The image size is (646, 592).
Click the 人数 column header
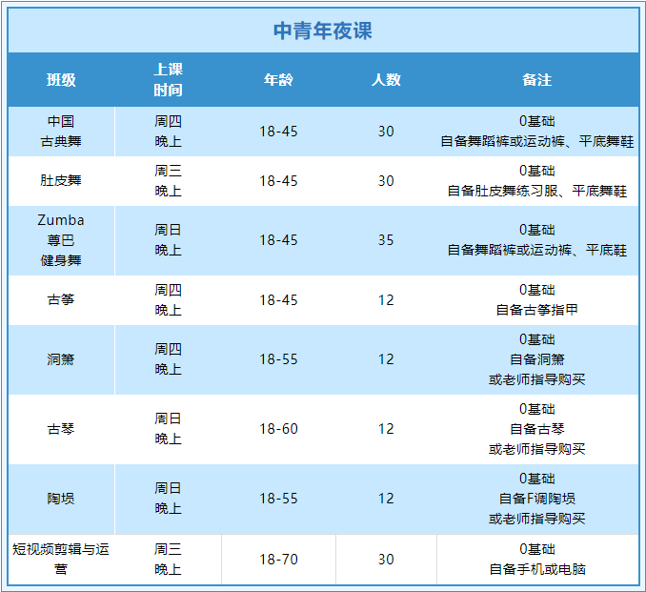[385, 80]
